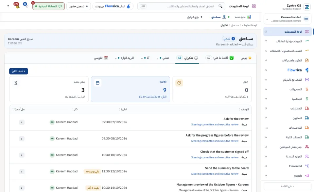The height and width of the screenshot is (192, 314).
Task: Click the تسجيل حضور button
Action: click(x=78, y=6)
